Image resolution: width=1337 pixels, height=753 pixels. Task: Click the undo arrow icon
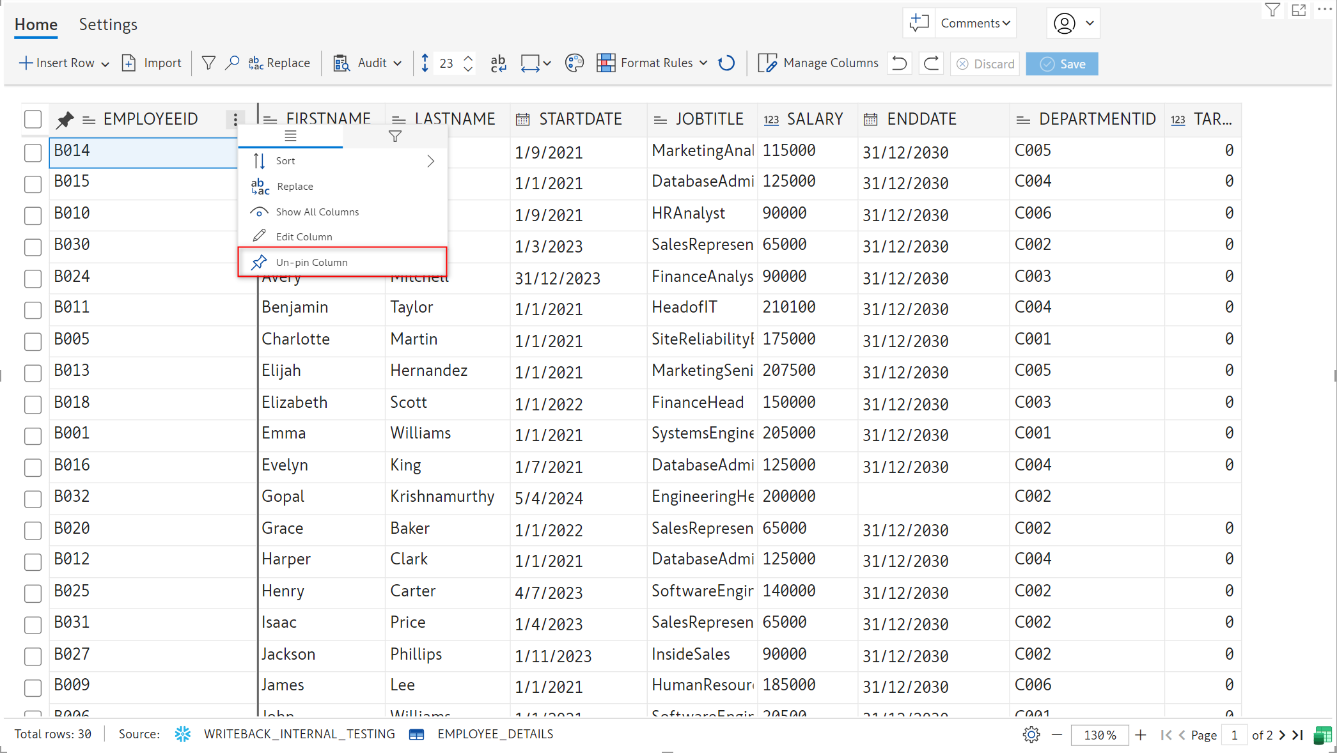tap(900, 63)
